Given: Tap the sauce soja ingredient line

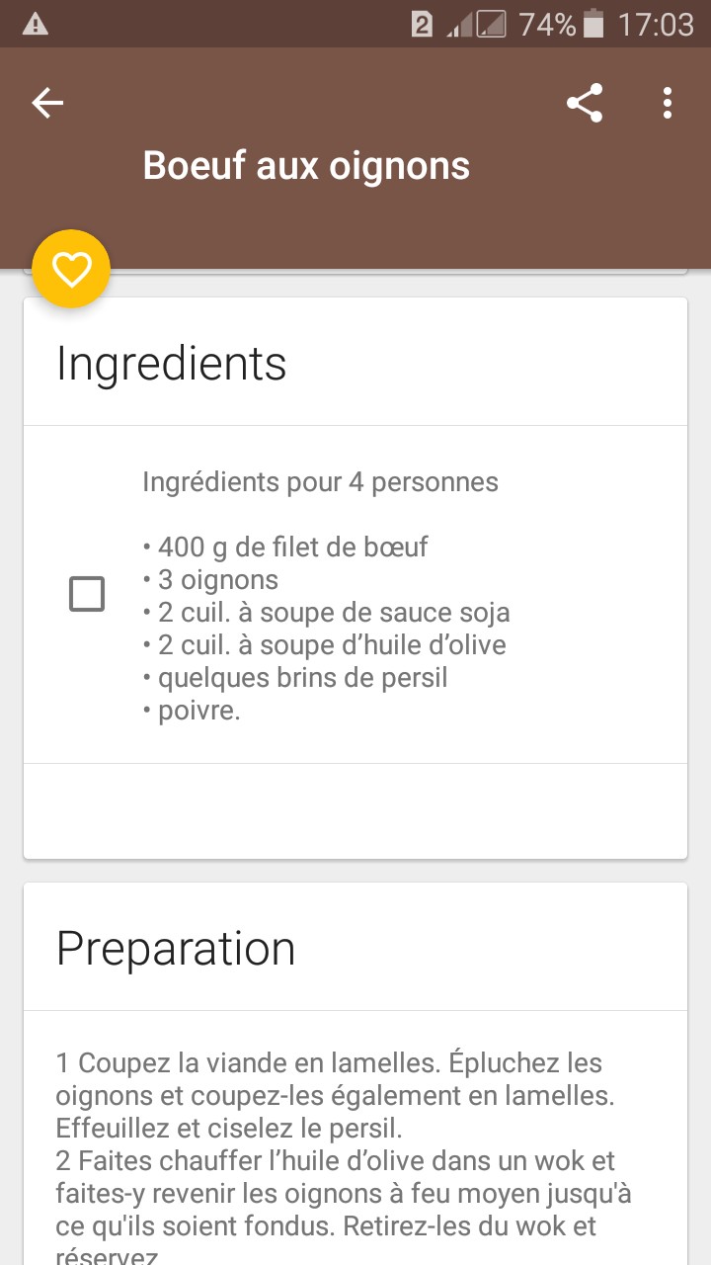Looking at the screenshot, I should (x=334, y=613).
